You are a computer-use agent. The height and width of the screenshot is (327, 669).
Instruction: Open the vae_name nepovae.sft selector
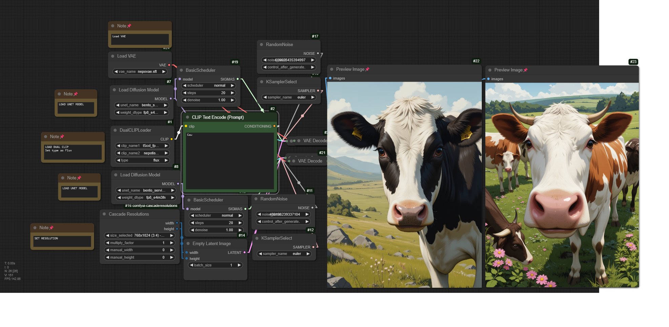(x=140, y=71)
